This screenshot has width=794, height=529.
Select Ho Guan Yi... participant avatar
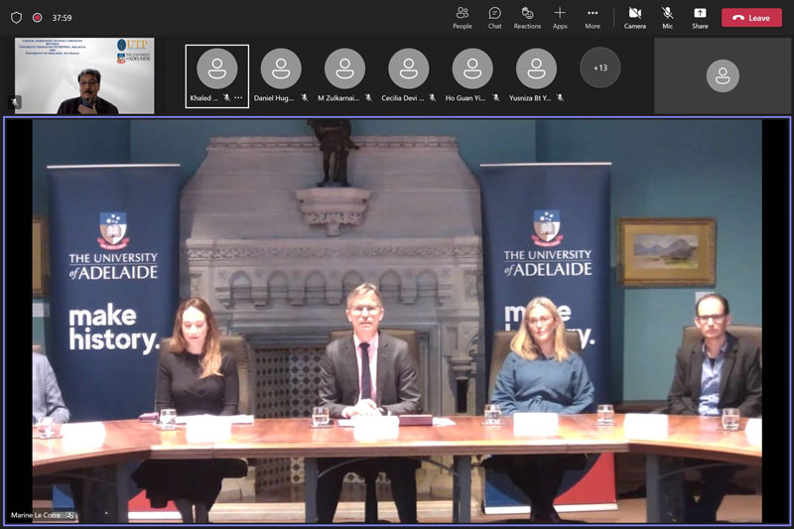click(x=472, y=68)
